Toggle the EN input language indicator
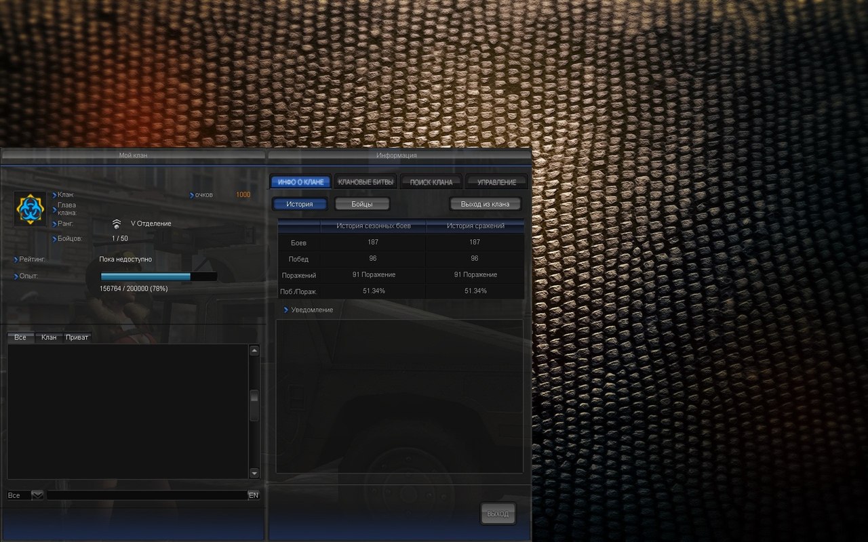The width and height of the screenshot is (868, 542). pyautogui.click(x=254, y=495)
